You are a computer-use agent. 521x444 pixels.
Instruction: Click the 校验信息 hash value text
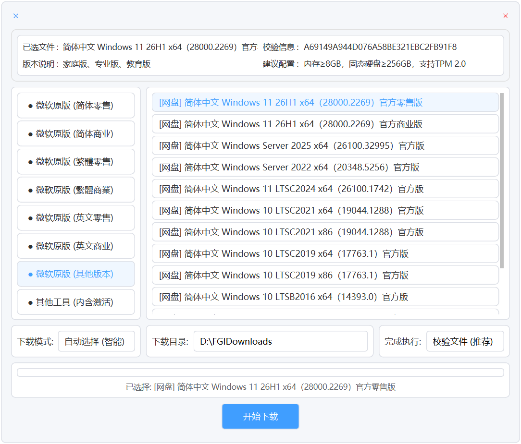click(380, 47)
